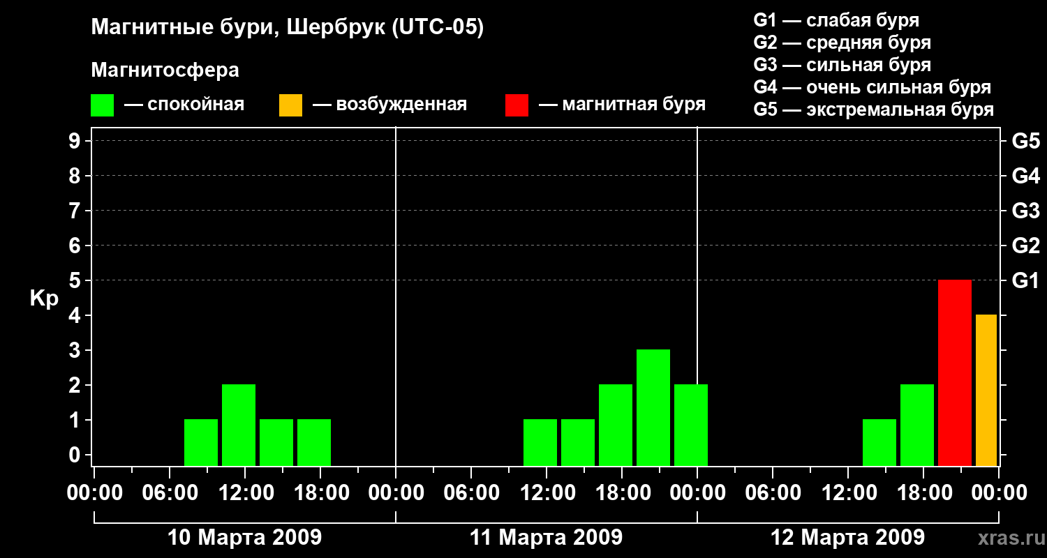Click the 10 Марта 2009 date label
Screen dimensions: 1047x558
tap(245, 538)
